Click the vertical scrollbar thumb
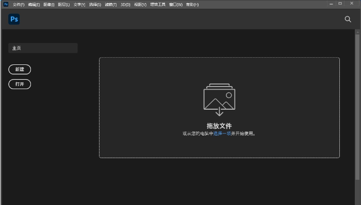This screenshot has width=361, height=205. [x=357, y=107]
